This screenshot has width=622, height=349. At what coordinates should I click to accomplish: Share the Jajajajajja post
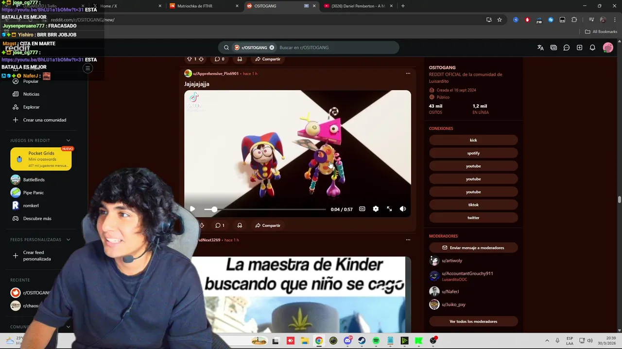pyautogui.click(x=268, y=225)
